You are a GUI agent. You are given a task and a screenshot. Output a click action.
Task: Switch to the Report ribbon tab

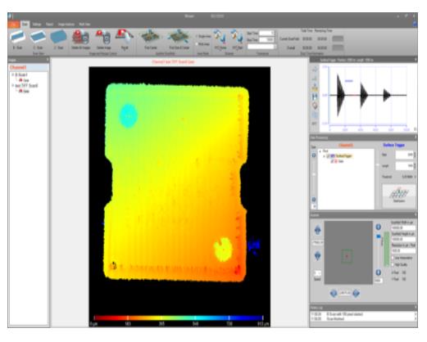(x=49, y=25)
